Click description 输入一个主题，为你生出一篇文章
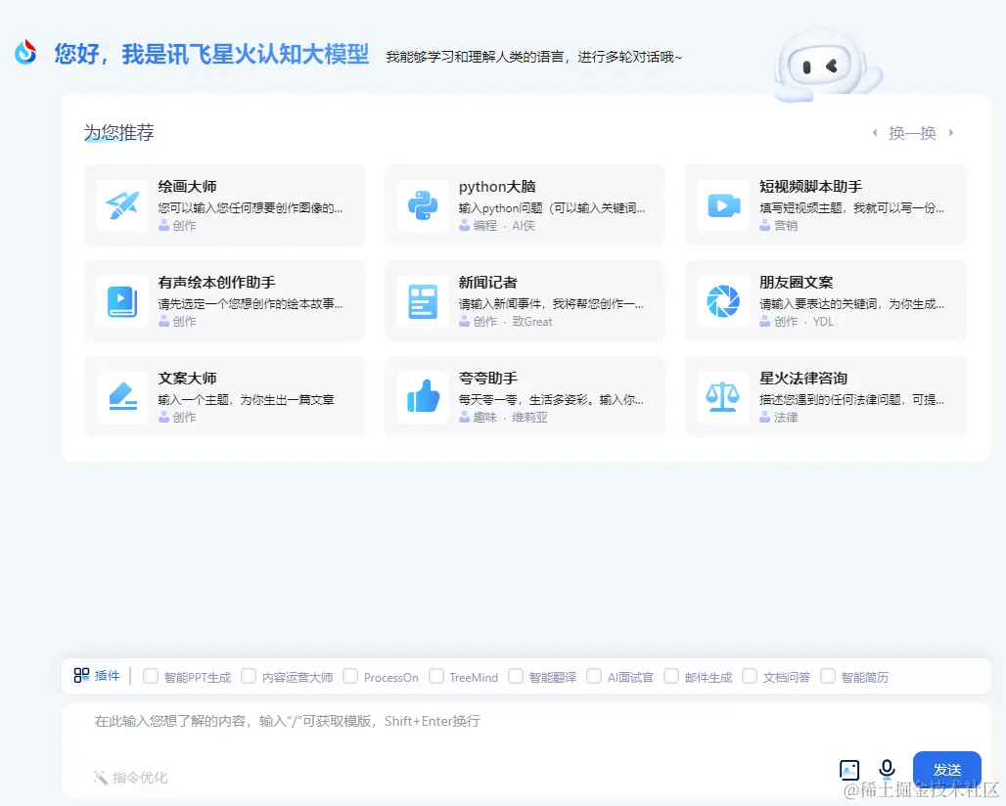 tap(247, 399)
